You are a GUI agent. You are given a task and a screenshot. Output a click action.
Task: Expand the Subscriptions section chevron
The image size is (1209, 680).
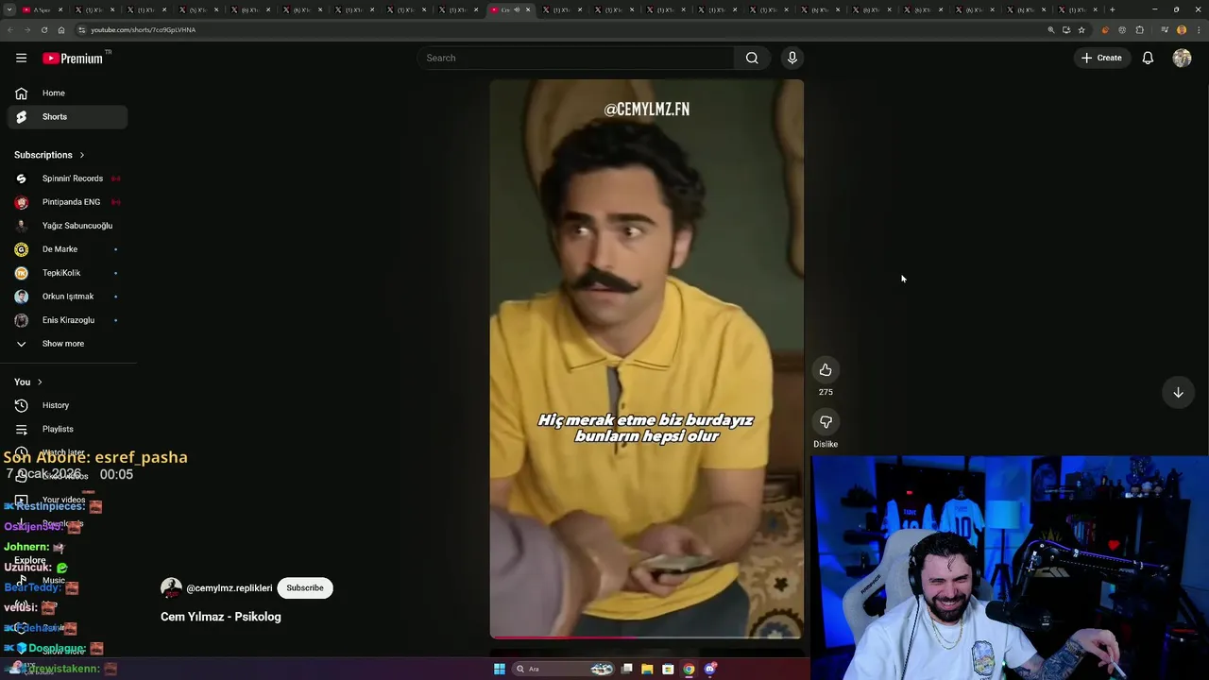click(82, 155)
